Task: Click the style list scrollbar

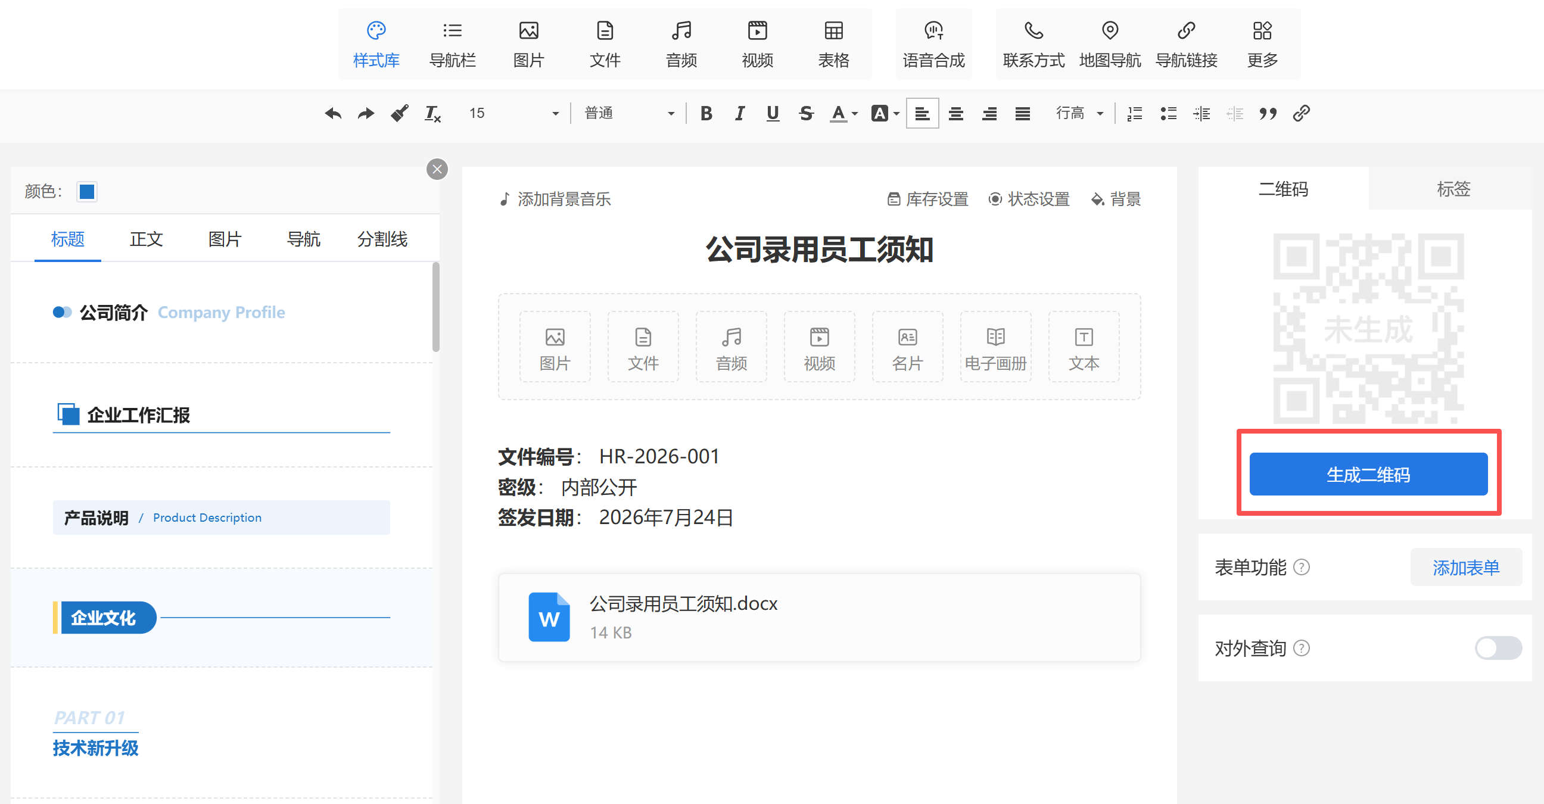Action: (436, 307)
